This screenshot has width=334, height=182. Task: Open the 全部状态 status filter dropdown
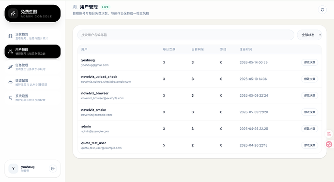(309, 35)
